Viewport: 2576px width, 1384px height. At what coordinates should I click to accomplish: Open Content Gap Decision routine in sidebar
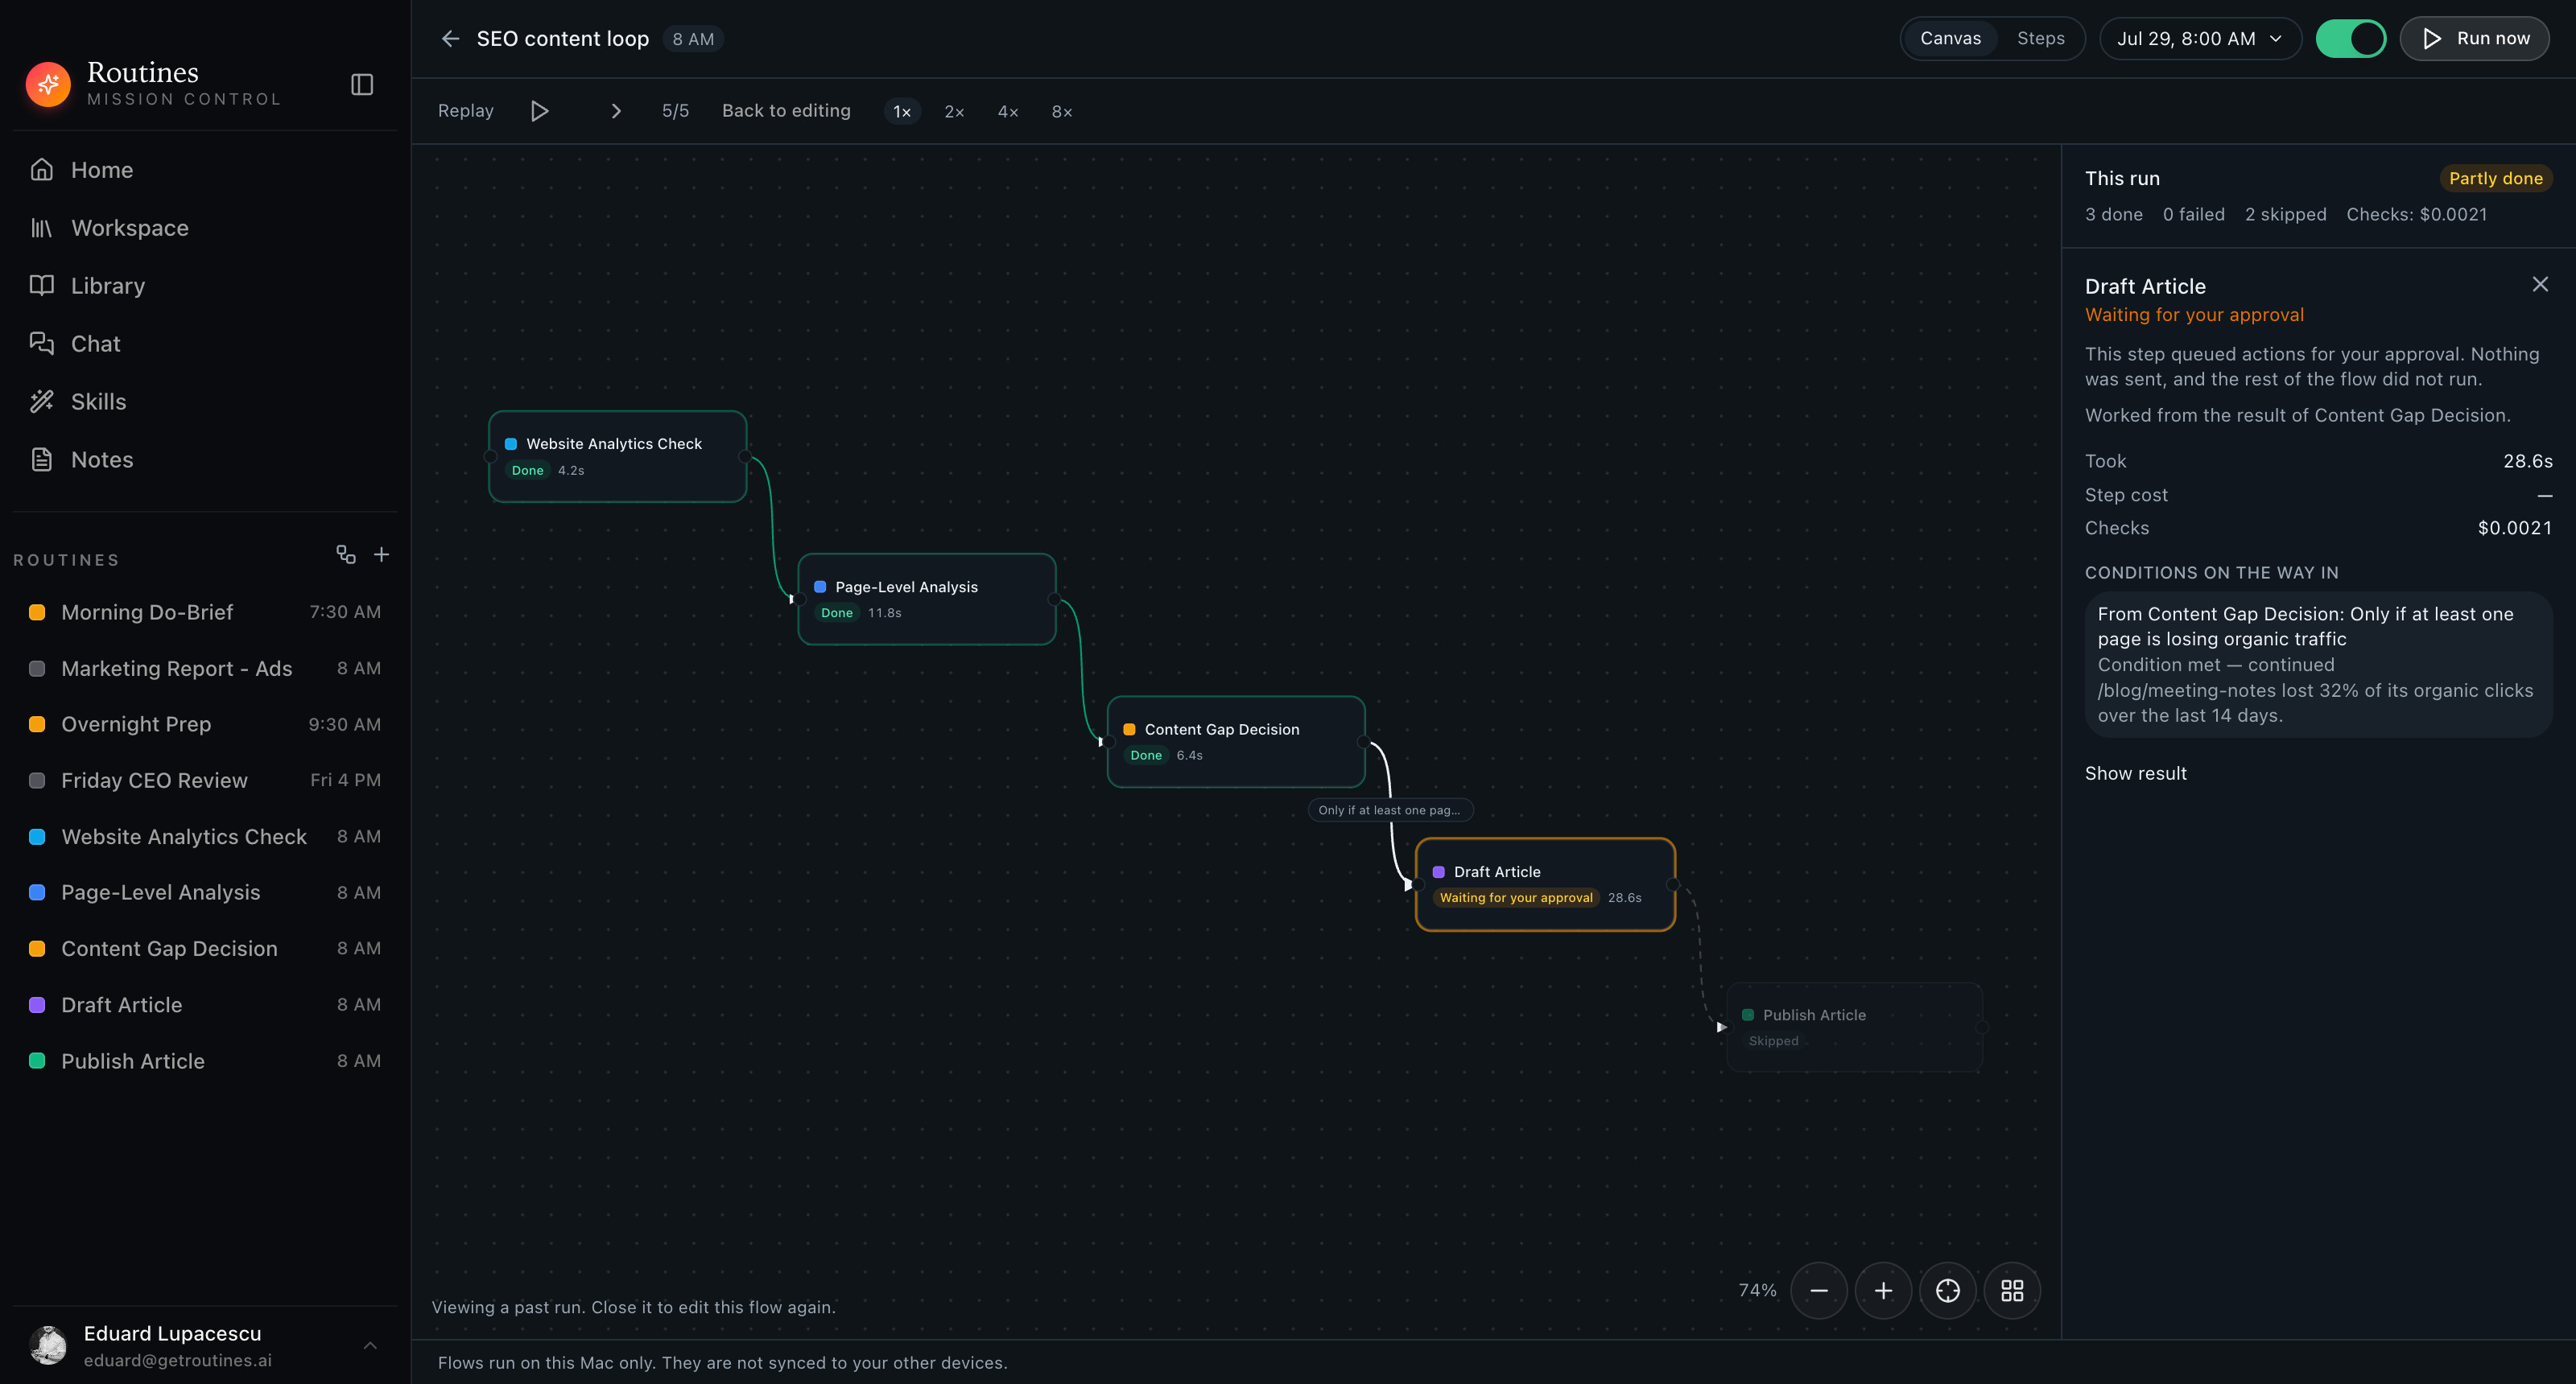coord(205,949)
